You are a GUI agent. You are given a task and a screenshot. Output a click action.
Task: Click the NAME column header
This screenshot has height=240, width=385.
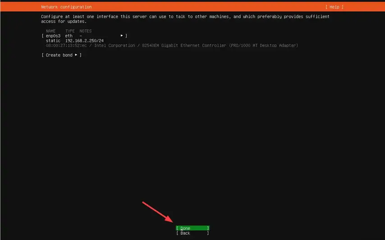pyautogui.click(x=51, y=31)
